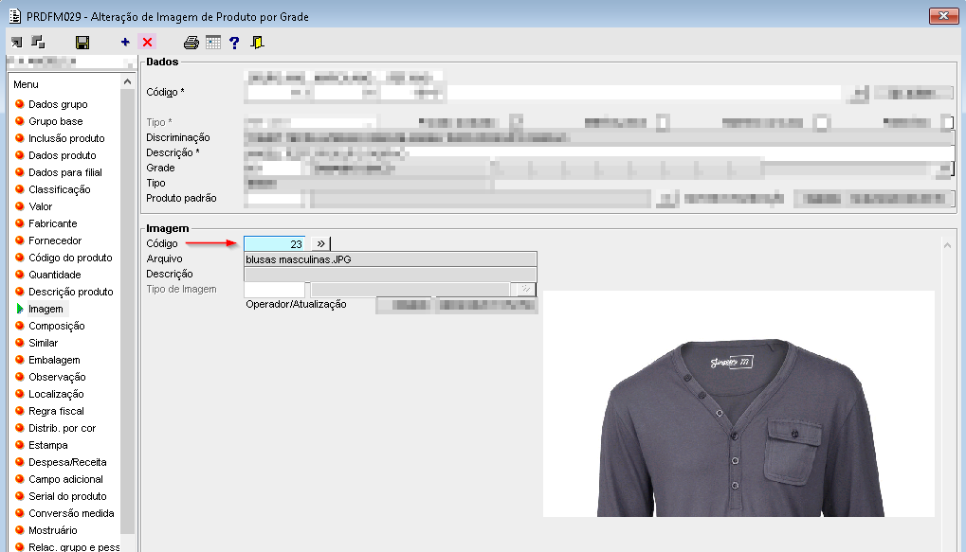
Task: Click the blue question mark help icon
Action: [x=234, y=43]
